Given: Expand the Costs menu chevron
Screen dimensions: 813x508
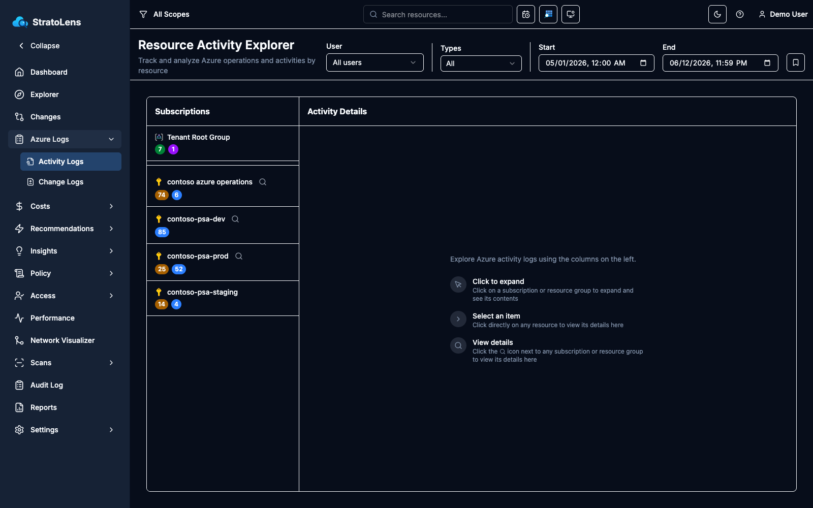Looking at the screenshot, I should click(111, 206).
